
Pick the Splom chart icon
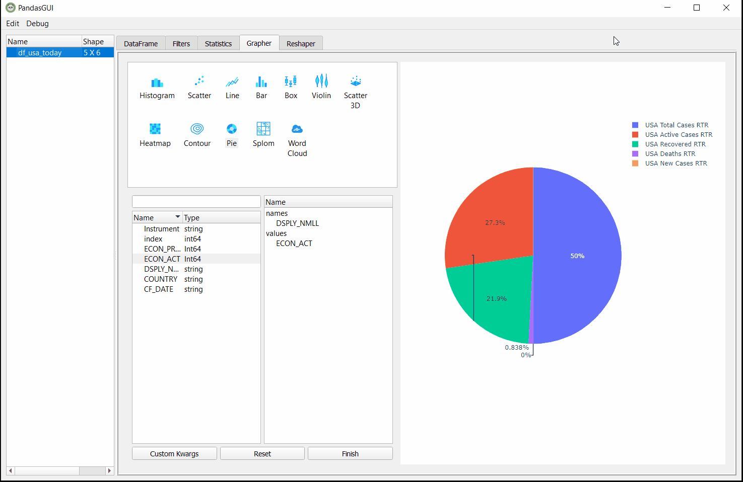point(263,129)
